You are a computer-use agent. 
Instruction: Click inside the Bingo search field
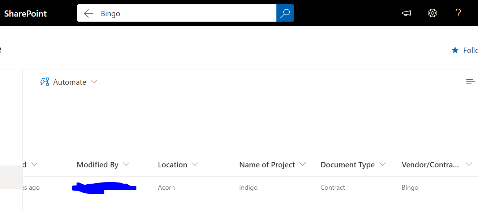181,13
